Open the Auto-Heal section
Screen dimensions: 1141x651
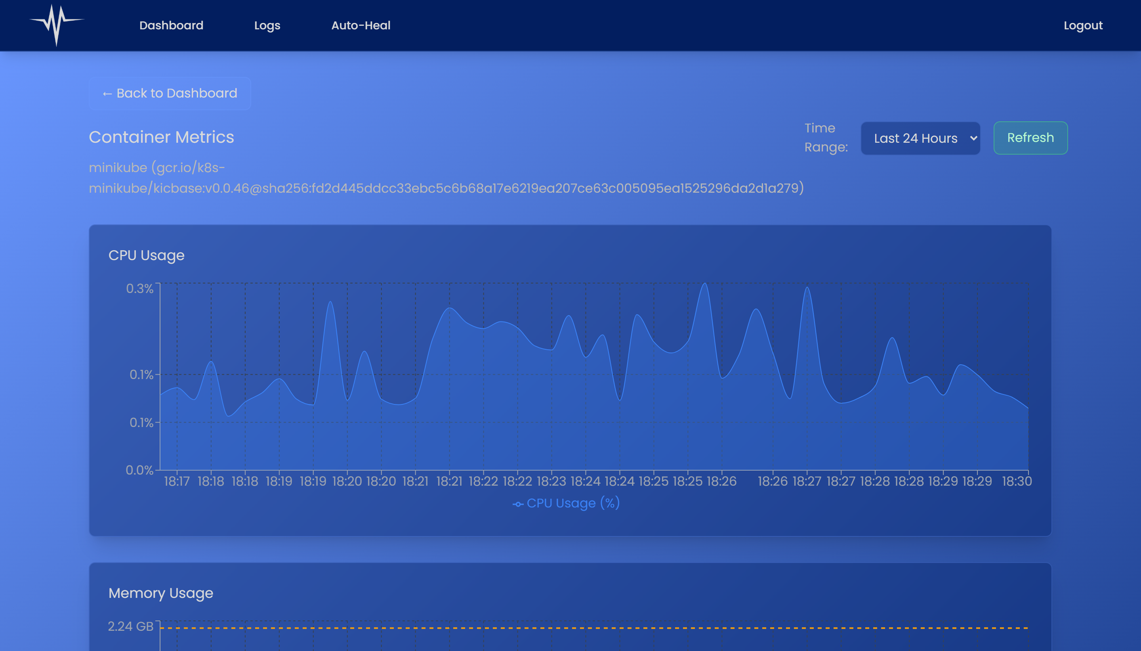[x=361, y=25]
